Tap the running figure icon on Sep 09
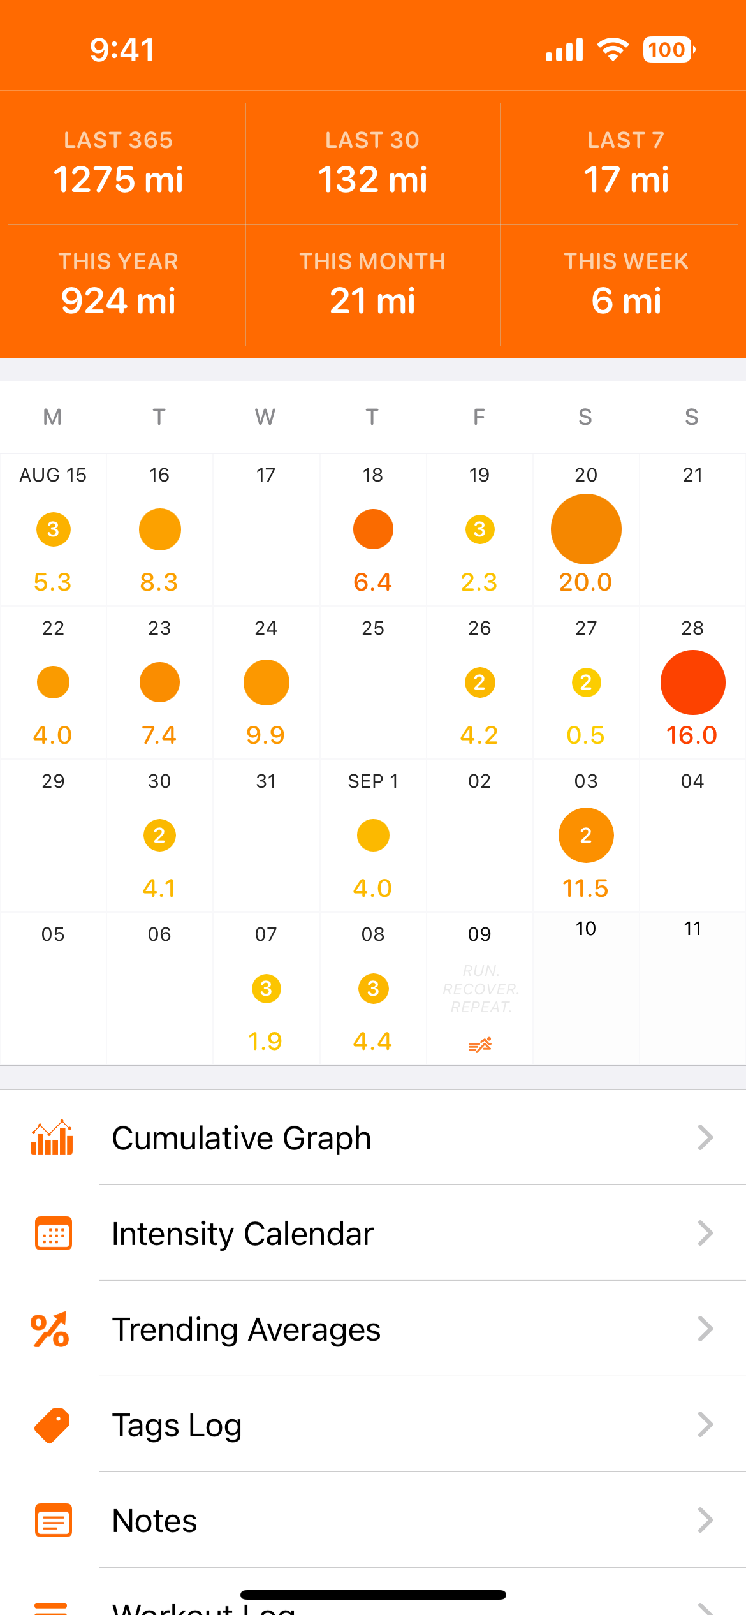This screenshot has height=1615, width=746. tap(480, 1045)
